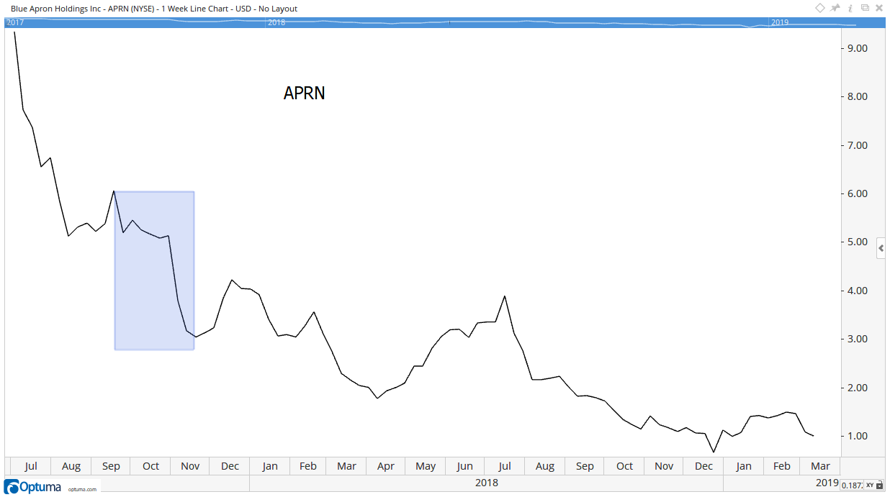Click the XY scale button

point(869,485)
